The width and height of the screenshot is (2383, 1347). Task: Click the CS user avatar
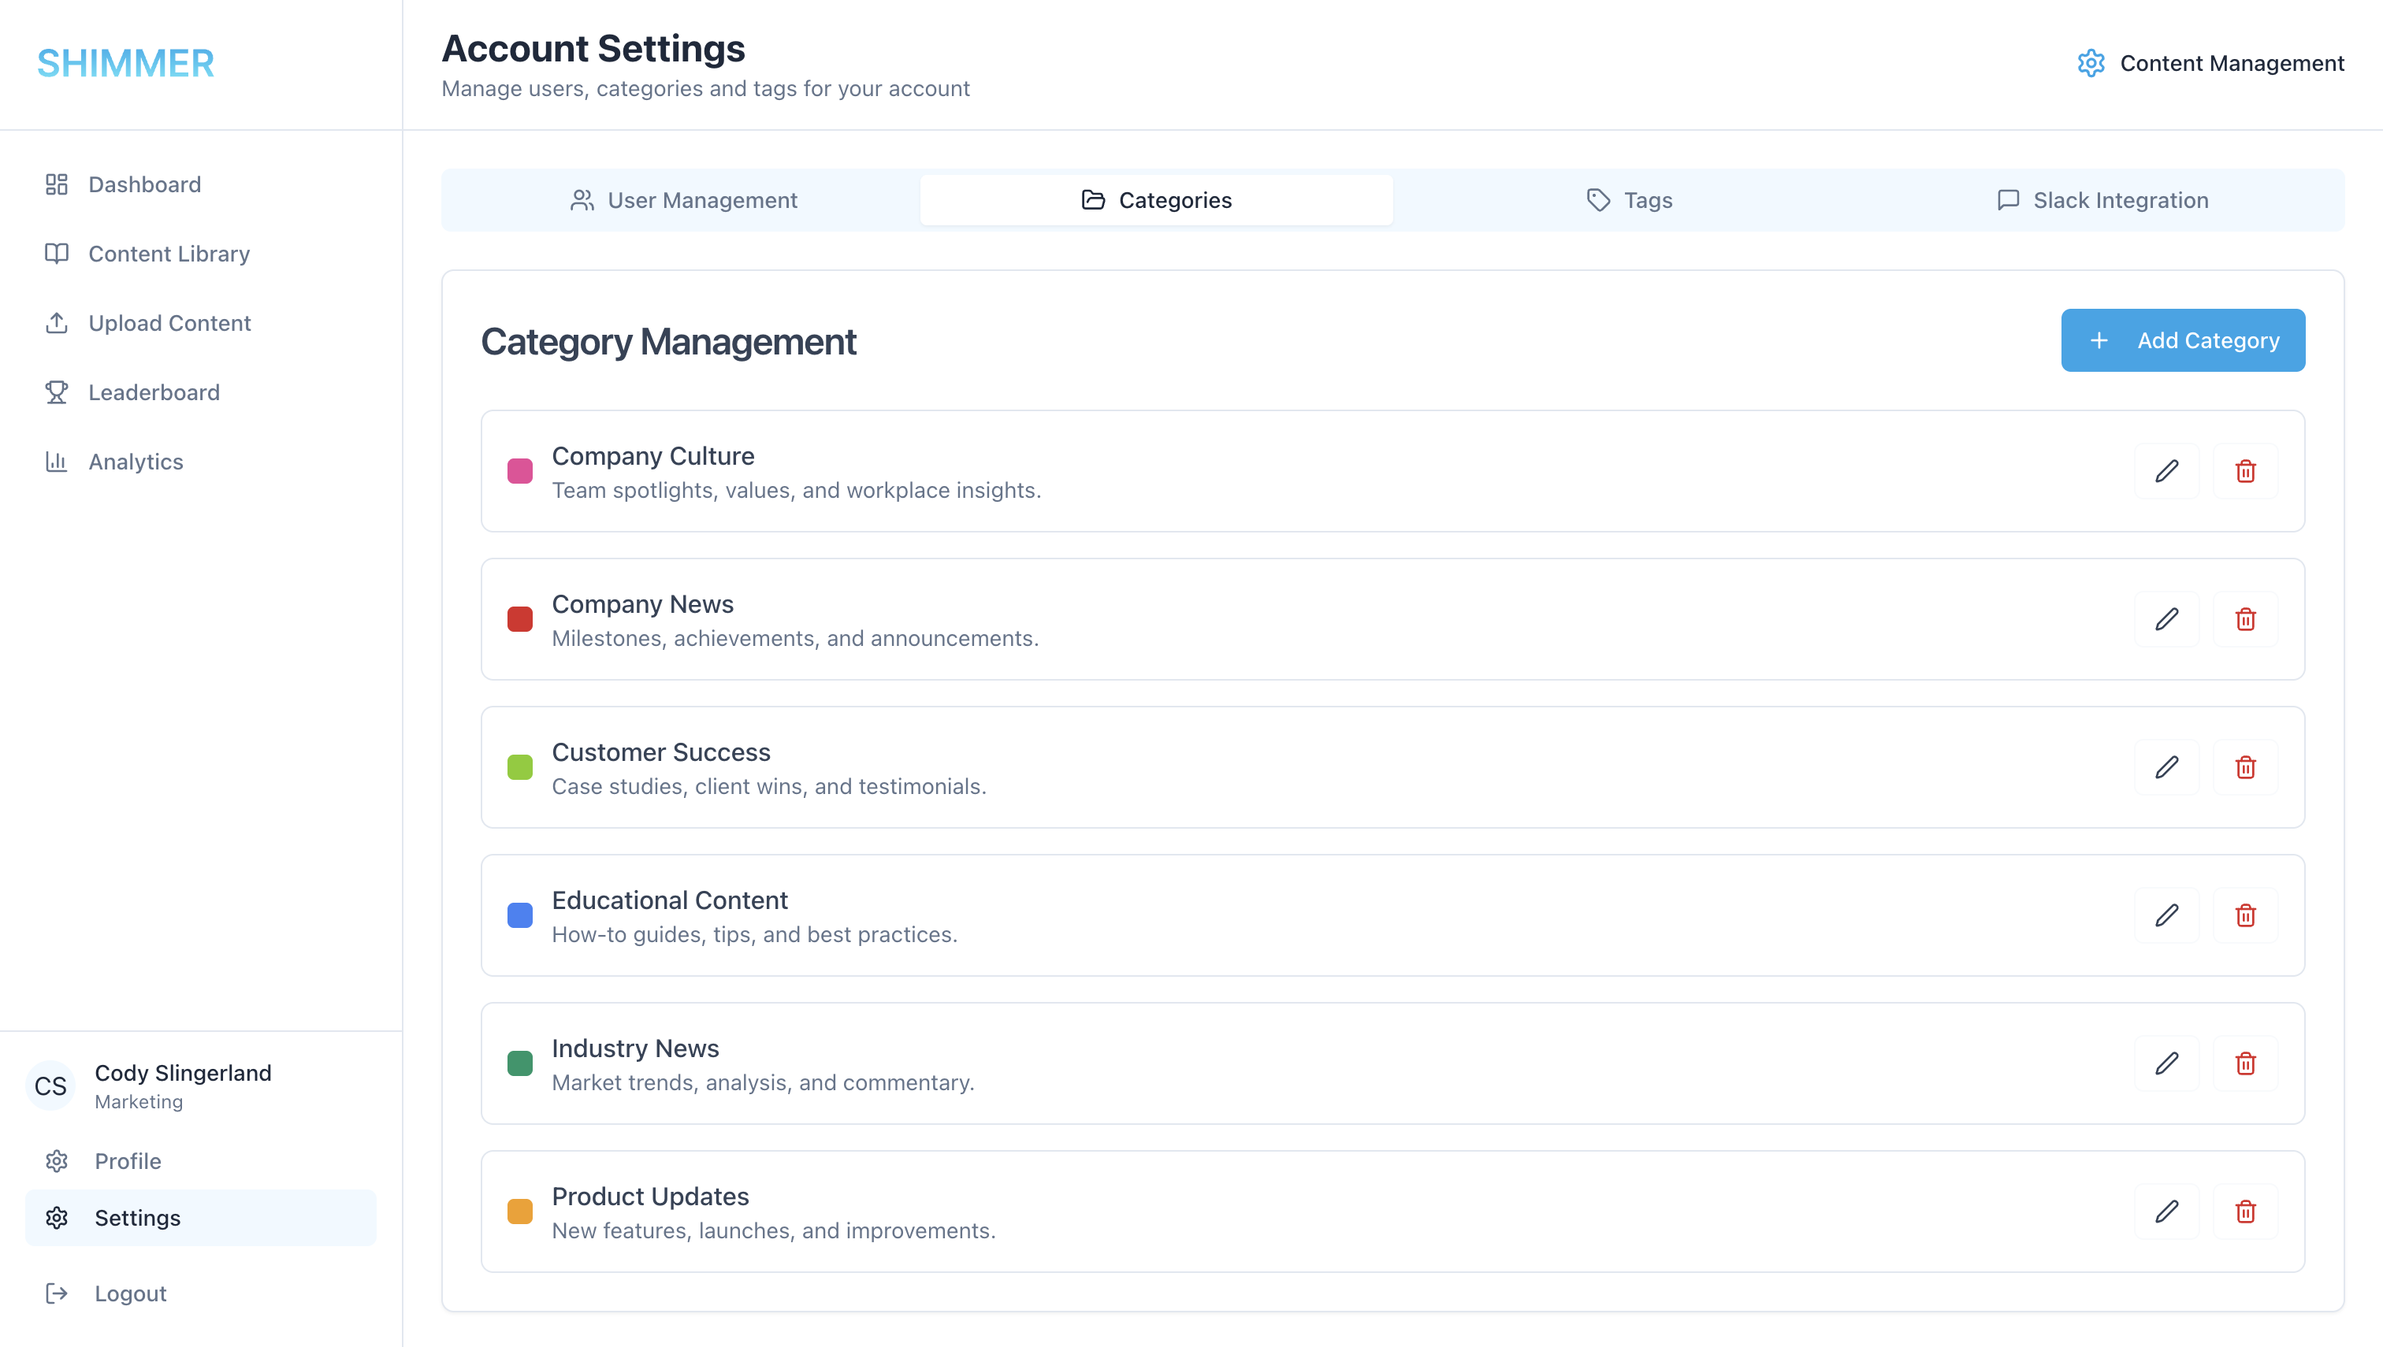51,1086
